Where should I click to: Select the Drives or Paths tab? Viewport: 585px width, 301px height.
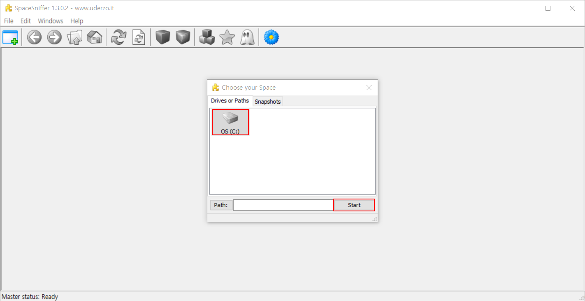tap(230, 101)
